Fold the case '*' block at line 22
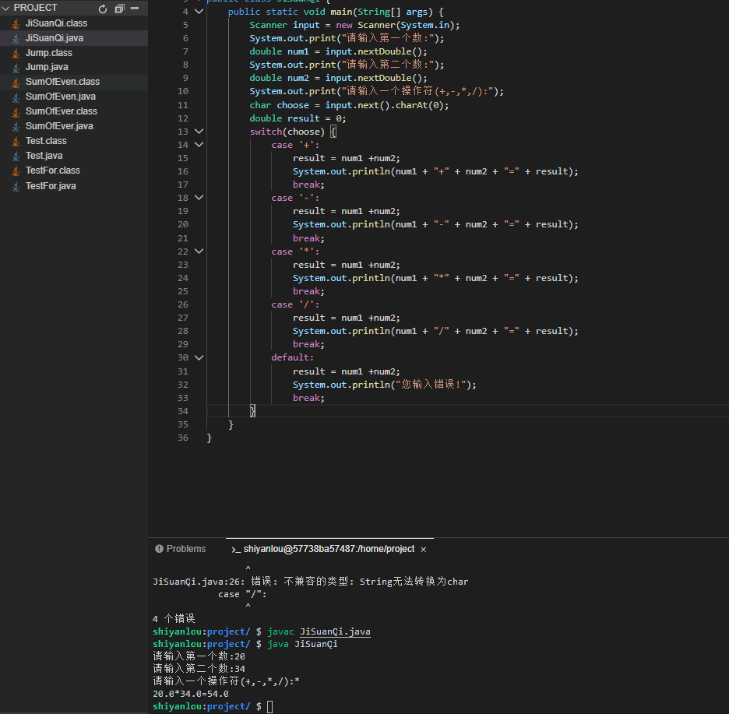This screenshot has width=729, height=714. pyautogui.click(x=199, y=251)
